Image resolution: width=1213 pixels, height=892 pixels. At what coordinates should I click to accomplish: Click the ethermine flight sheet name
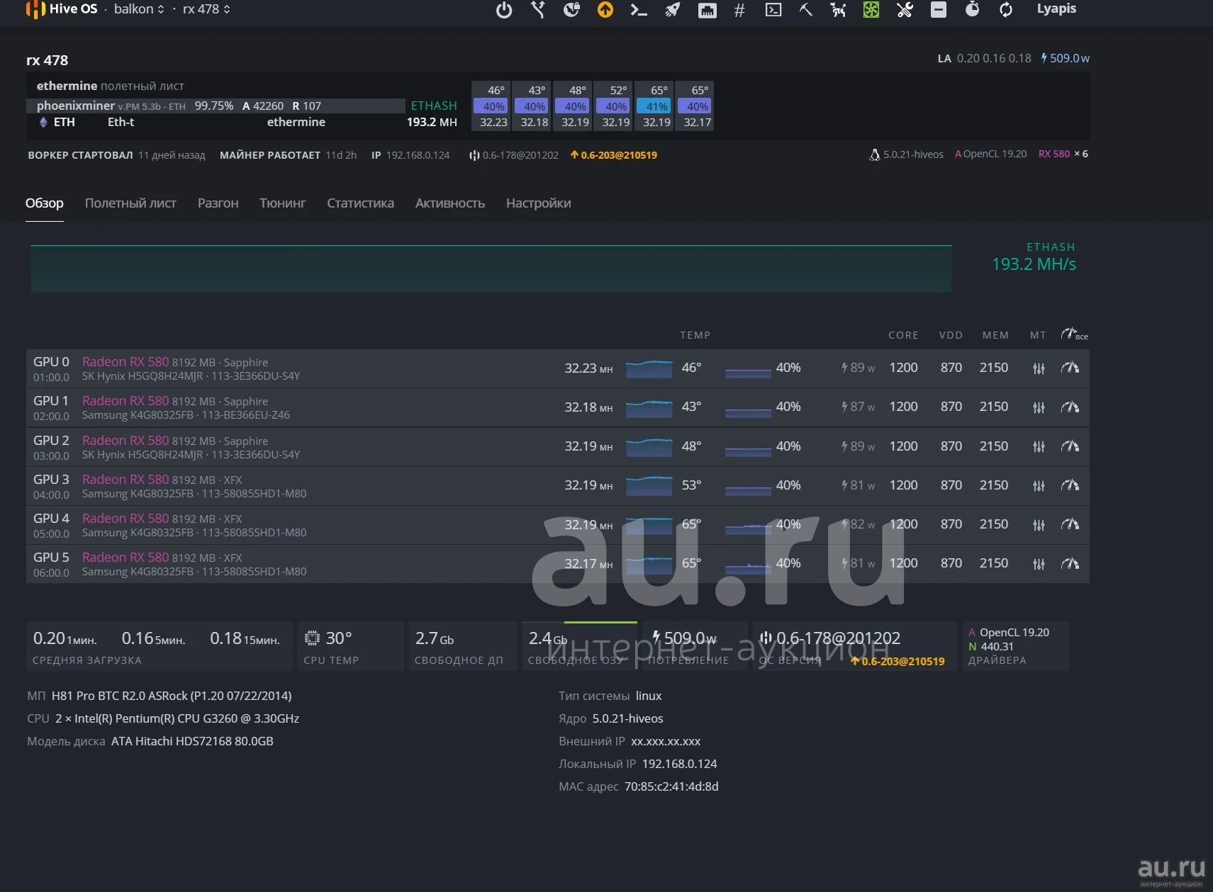click(x=67, y=86)
